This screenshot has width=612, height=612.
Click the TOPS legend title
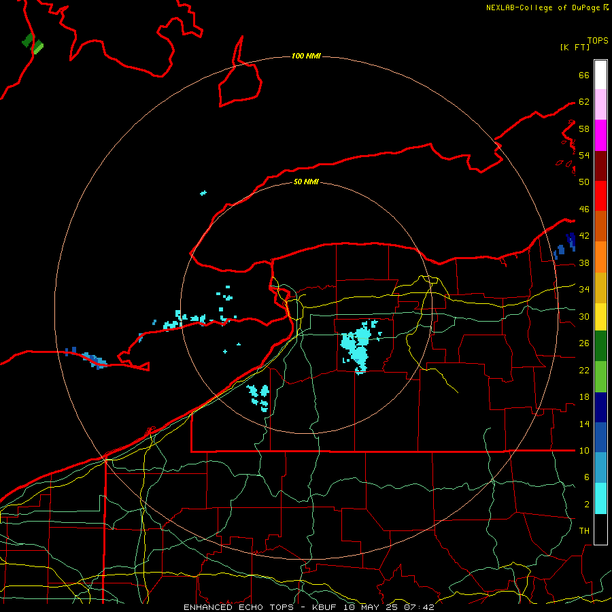(x=598, y=41)
